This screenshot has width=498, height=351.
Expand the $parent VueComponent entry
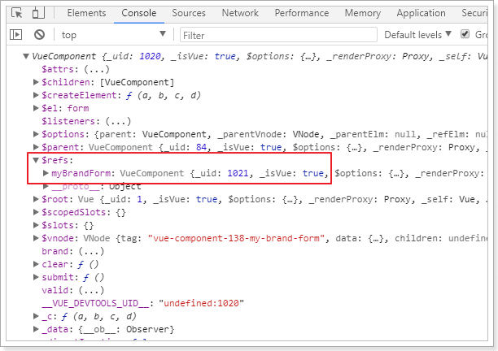click(x=36, y=147)
